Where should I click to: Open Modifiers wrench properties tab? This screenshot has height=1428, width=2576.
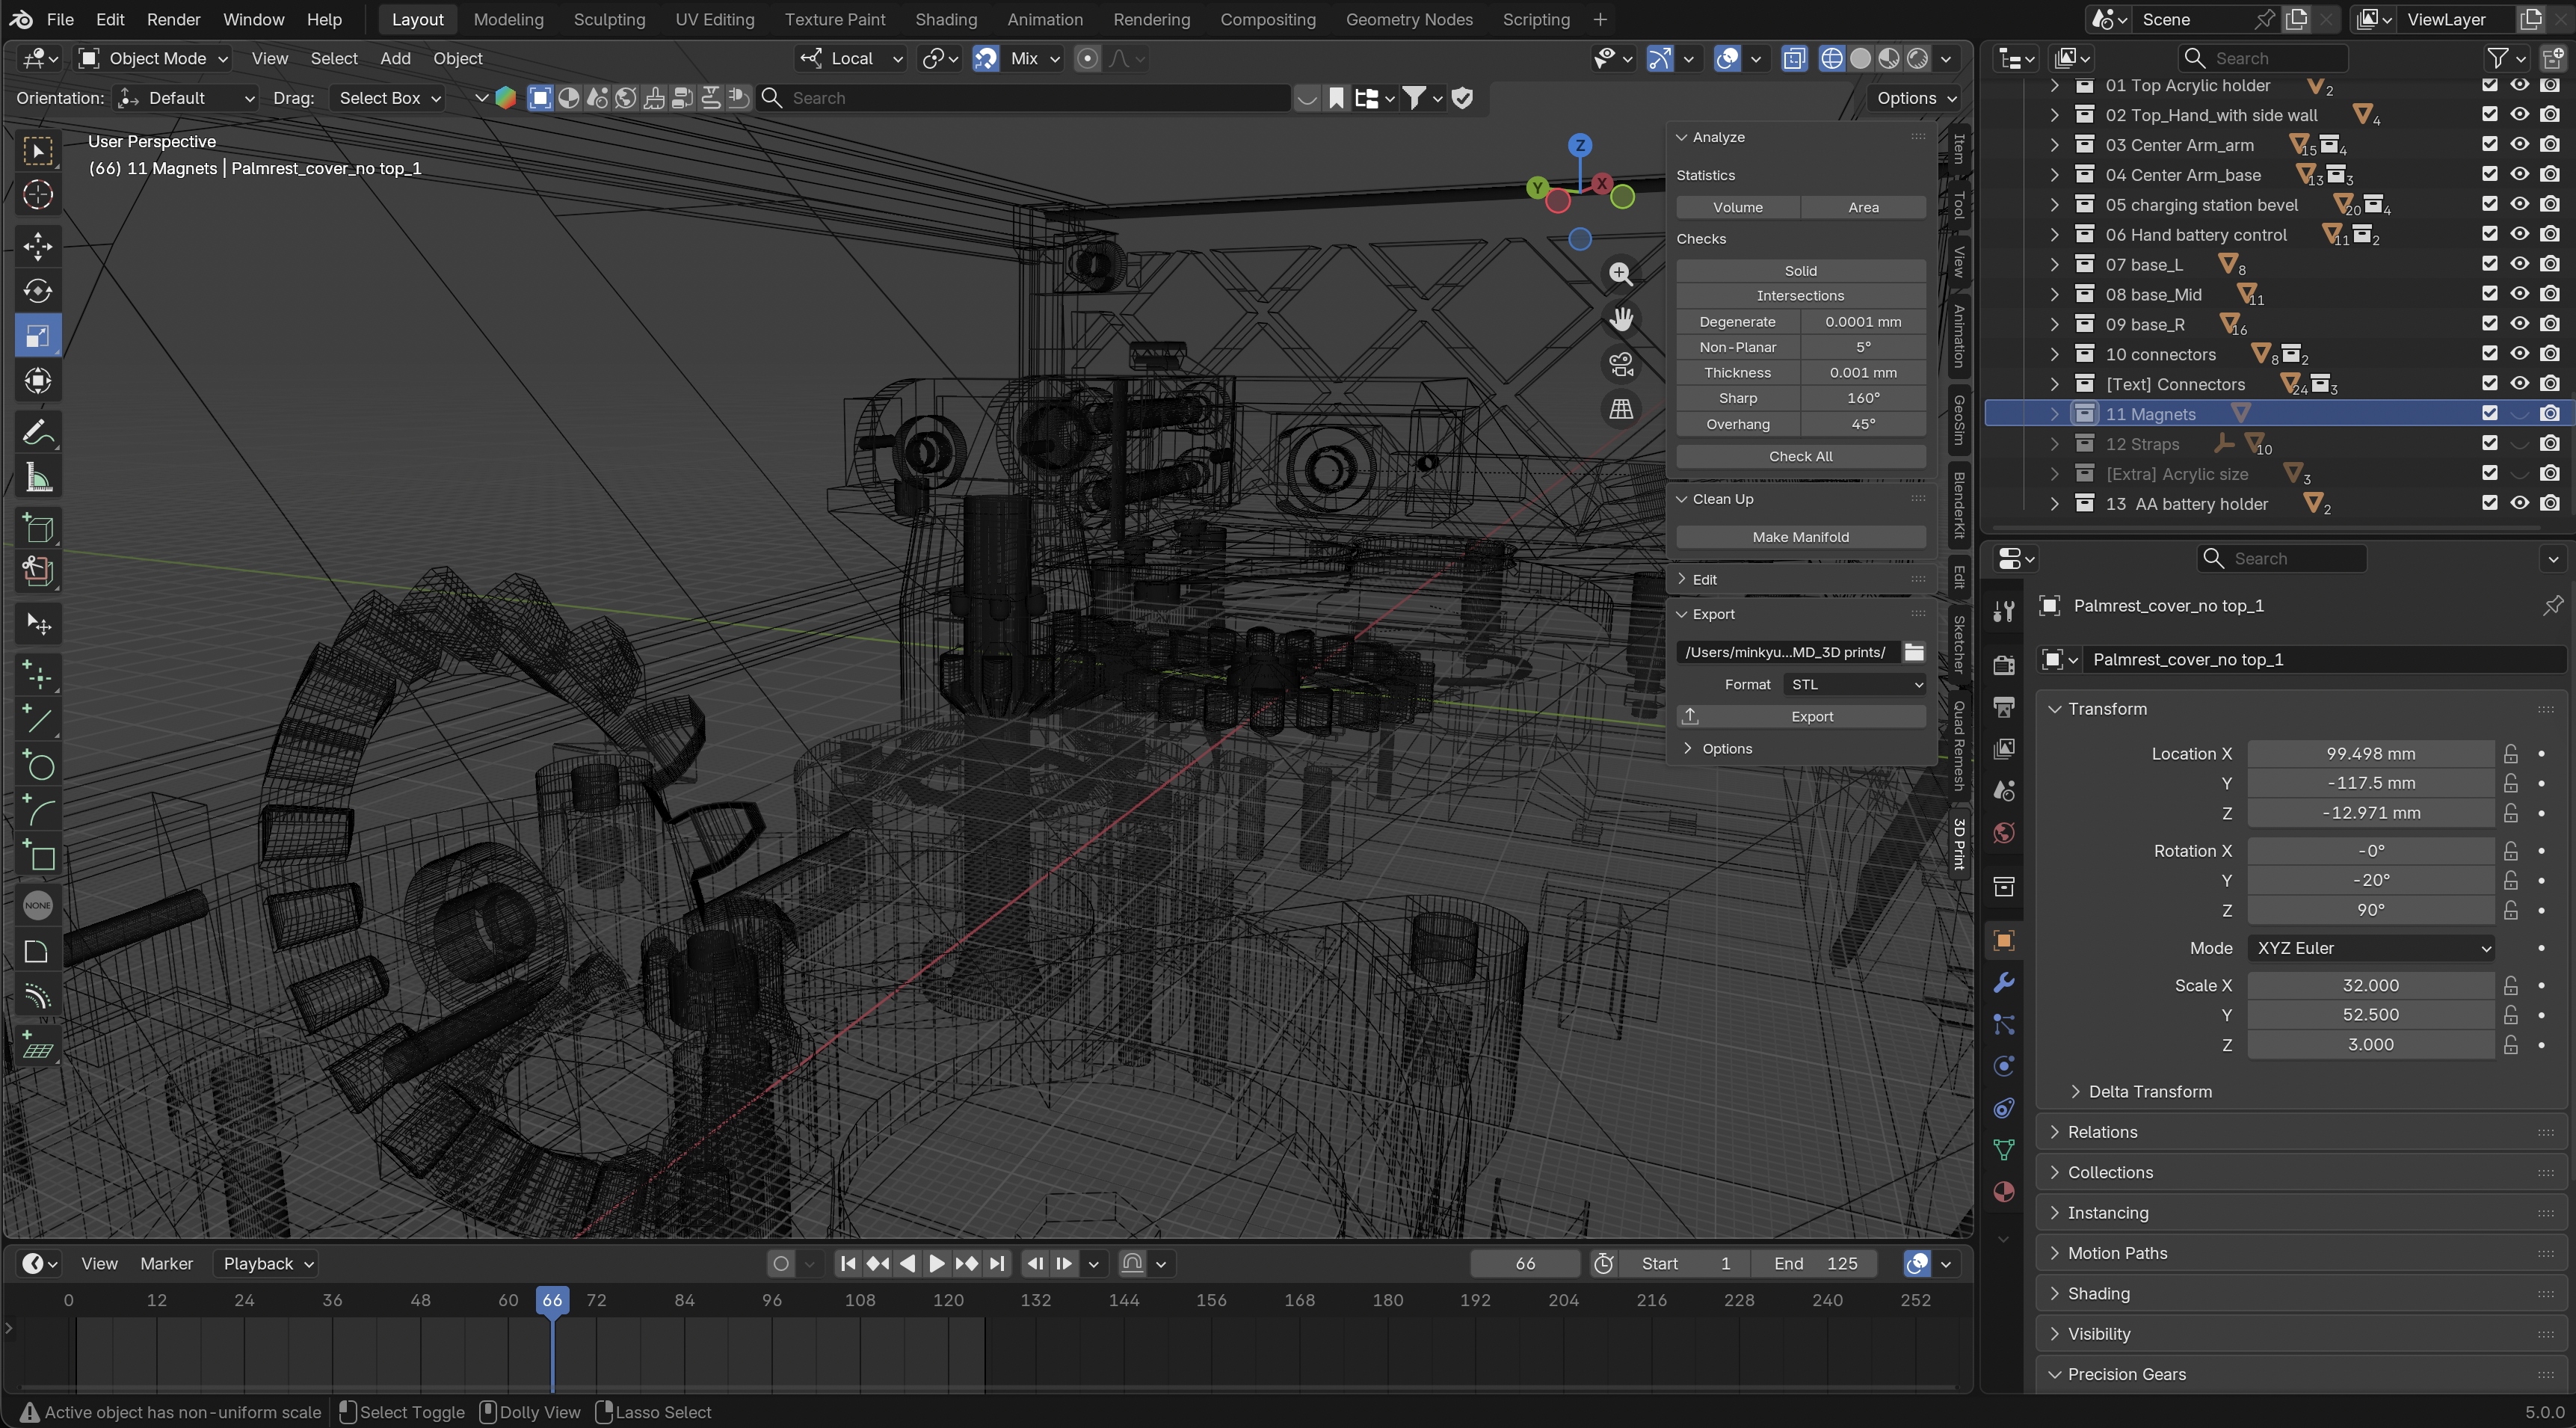pyautogui.click(x=2004, y=983)
